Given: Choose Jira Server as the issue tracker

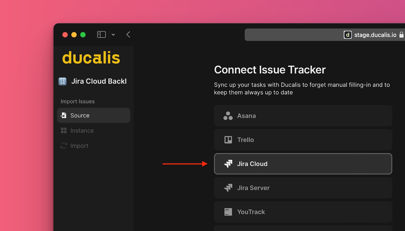Looking at the screenshot, I should pos(303,188).
